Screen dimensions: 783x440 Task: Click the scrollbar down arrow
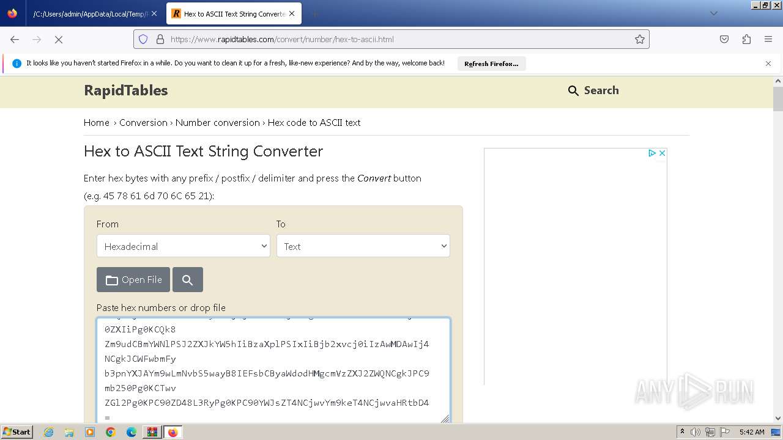pyautogui.click(x=778, y=419)
